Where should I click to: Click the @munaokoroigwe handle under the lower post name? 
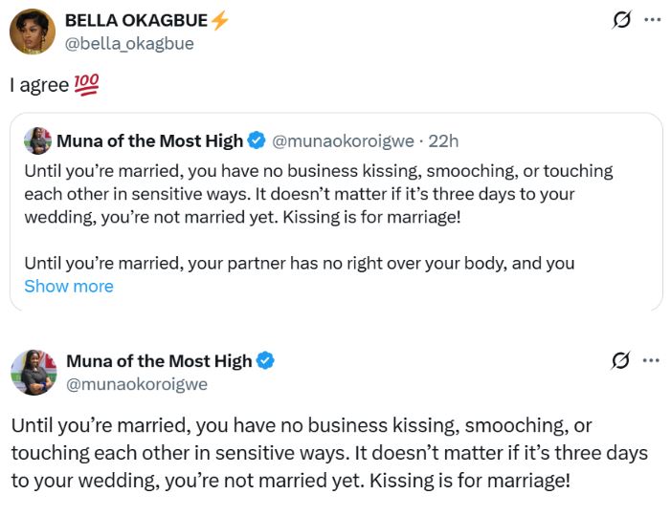tap(136, 384)
